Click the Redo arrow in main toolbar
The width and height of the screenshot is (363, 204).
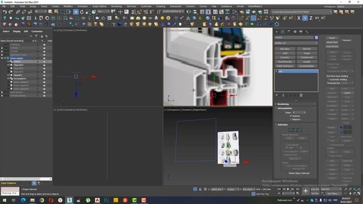(11, 12)
